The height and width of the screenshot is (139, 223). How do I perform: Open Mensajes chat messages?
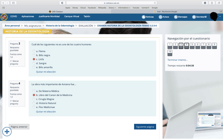[x=181, y=17]
